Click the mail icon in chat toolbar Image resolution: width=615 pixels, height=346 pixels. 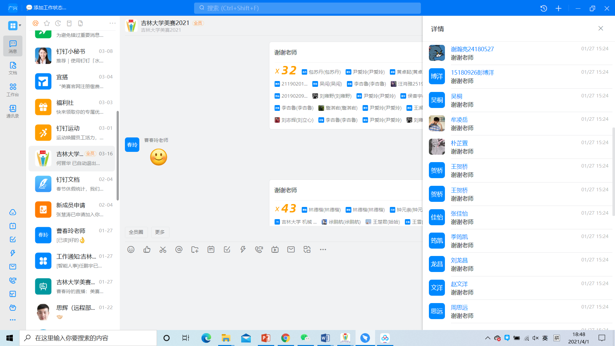coord(291,250)
